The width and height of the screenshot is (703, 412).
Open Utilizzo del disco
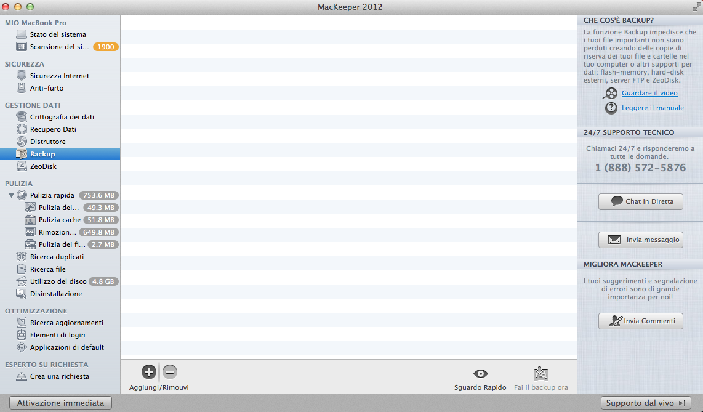(60, 281)
